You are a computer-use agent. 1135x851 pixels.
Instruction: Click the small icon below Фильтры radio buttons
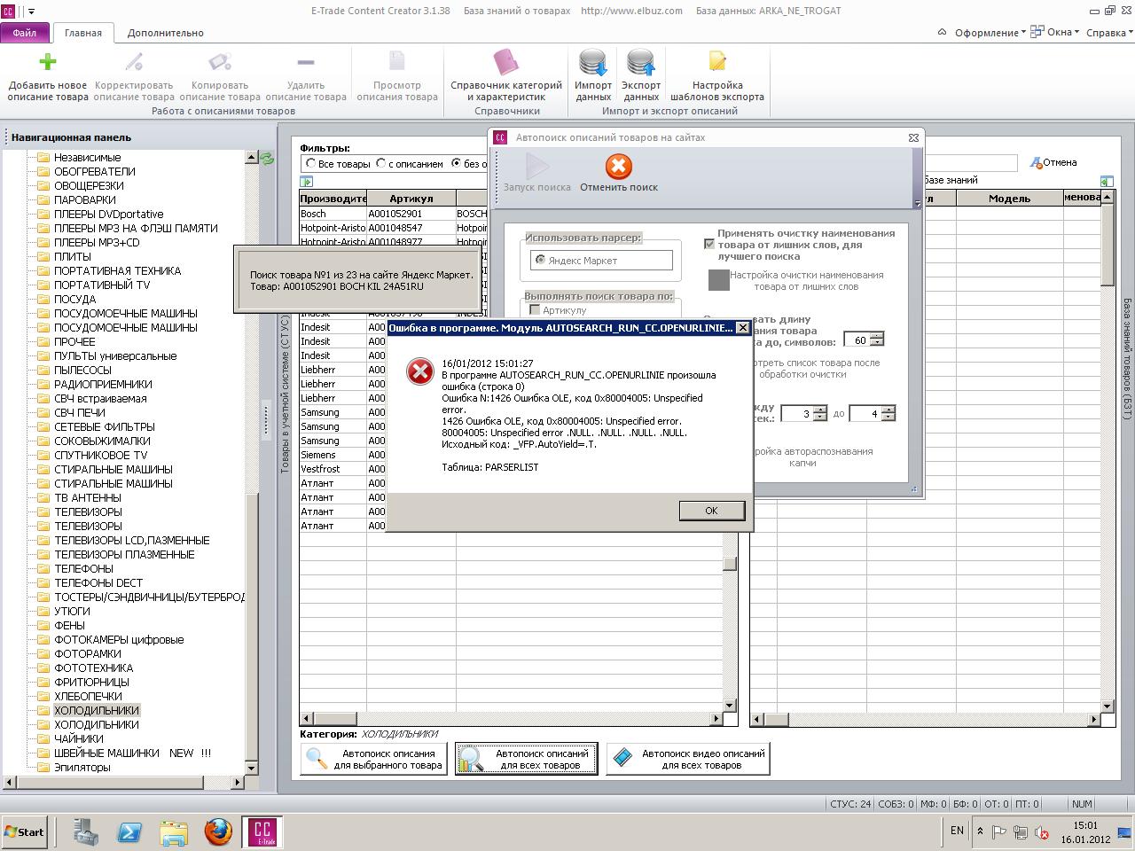click(x=307, y=181)
